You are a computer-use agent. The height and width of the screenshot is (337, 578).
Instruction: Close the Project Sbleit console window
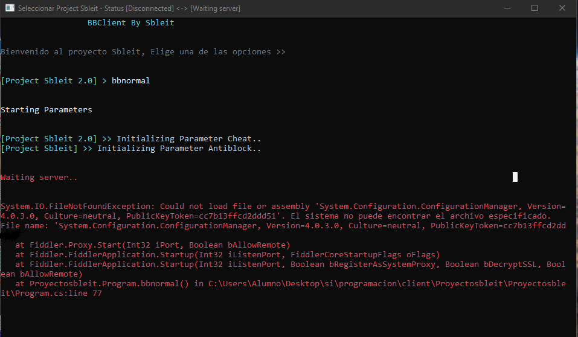click(562, 8)
